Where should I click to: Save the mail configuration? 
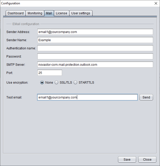click(127, 159)
